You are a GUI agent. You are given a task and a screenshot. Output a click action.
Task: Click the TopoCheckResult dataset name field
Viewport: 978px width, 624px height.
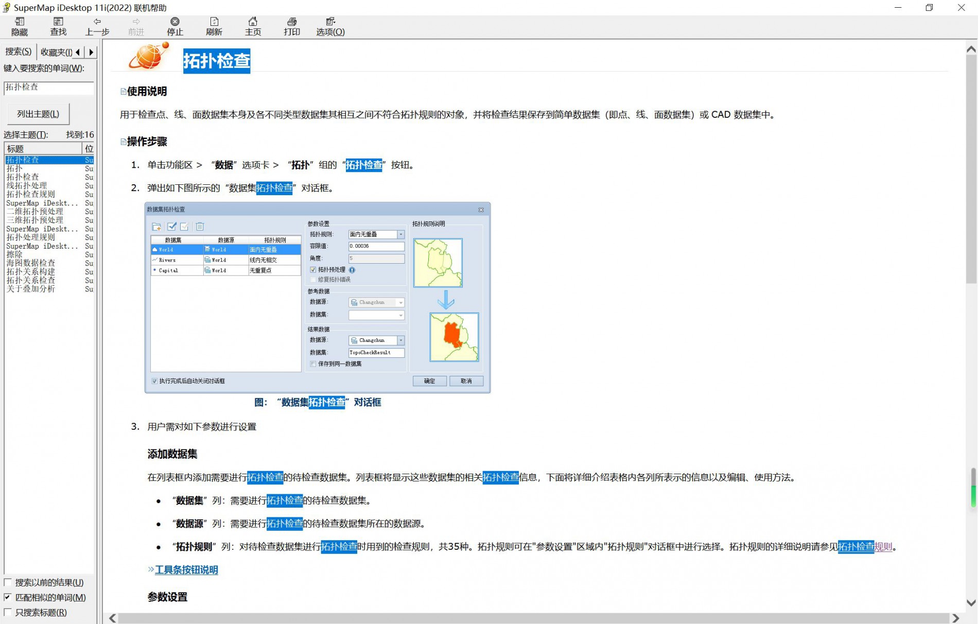point(376,353)
